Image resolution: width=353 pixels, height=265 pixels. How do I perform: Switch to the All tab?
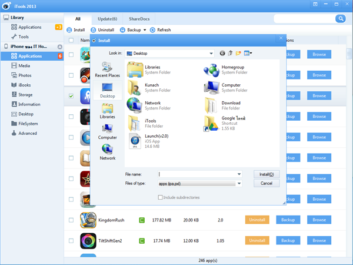click(78, 19)
